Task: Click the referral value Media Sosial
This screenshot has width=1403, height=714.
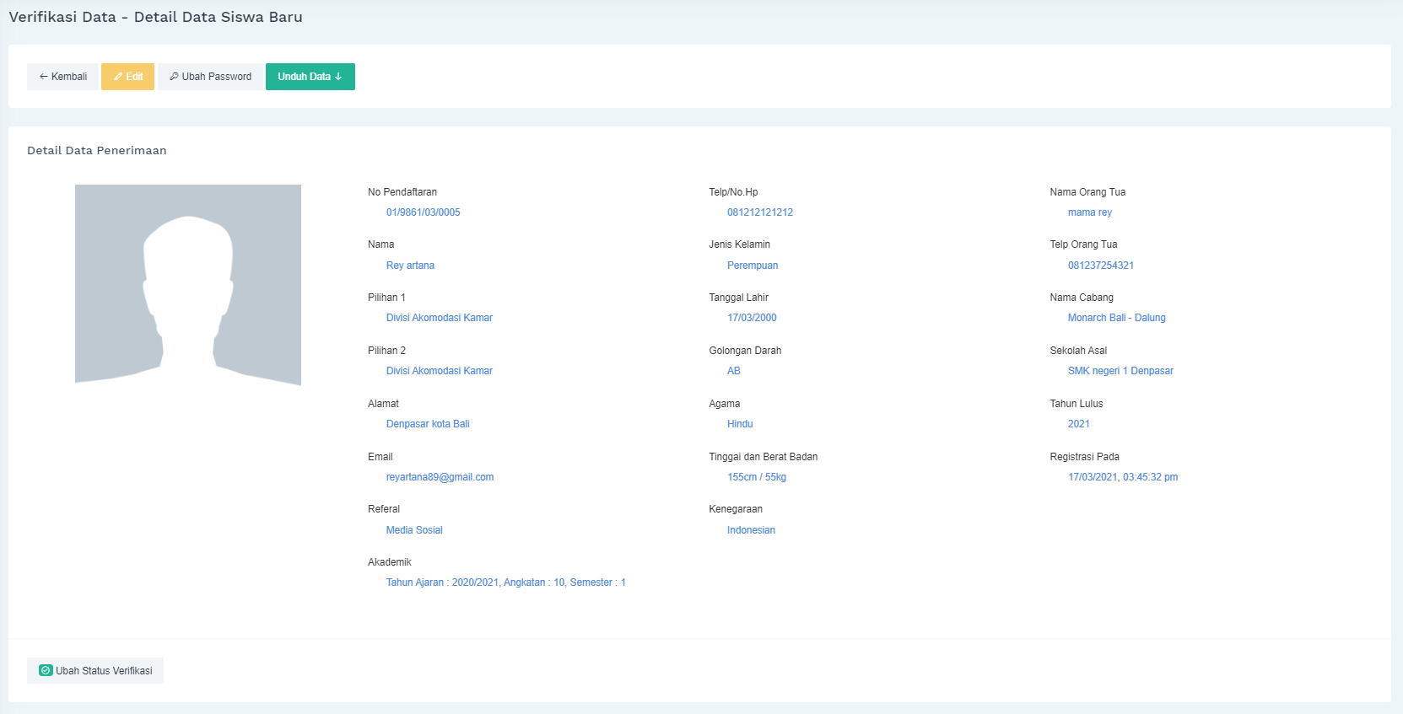Action: [414, 530]
